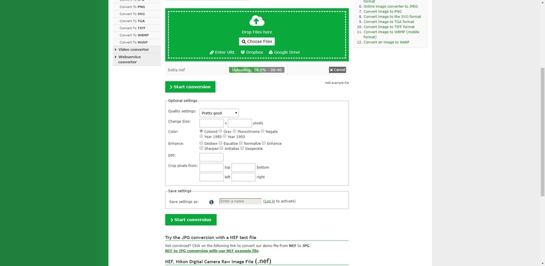Select Convert To TIFF sidebar item
Image resolution: width=545 pixels, height=266 pixels.
tap(132, 28)
